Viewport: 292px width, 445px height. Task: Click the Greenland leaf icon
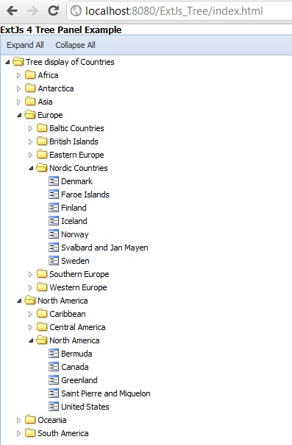coord(54,380)
